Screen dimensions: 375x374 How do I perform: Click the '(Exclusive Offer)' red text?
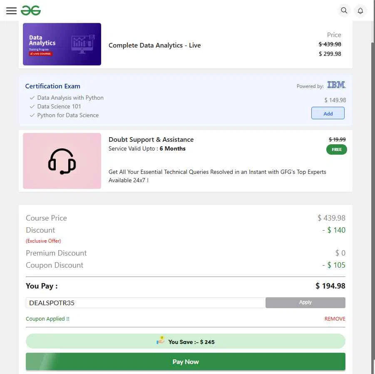click(x=43, y=241)
